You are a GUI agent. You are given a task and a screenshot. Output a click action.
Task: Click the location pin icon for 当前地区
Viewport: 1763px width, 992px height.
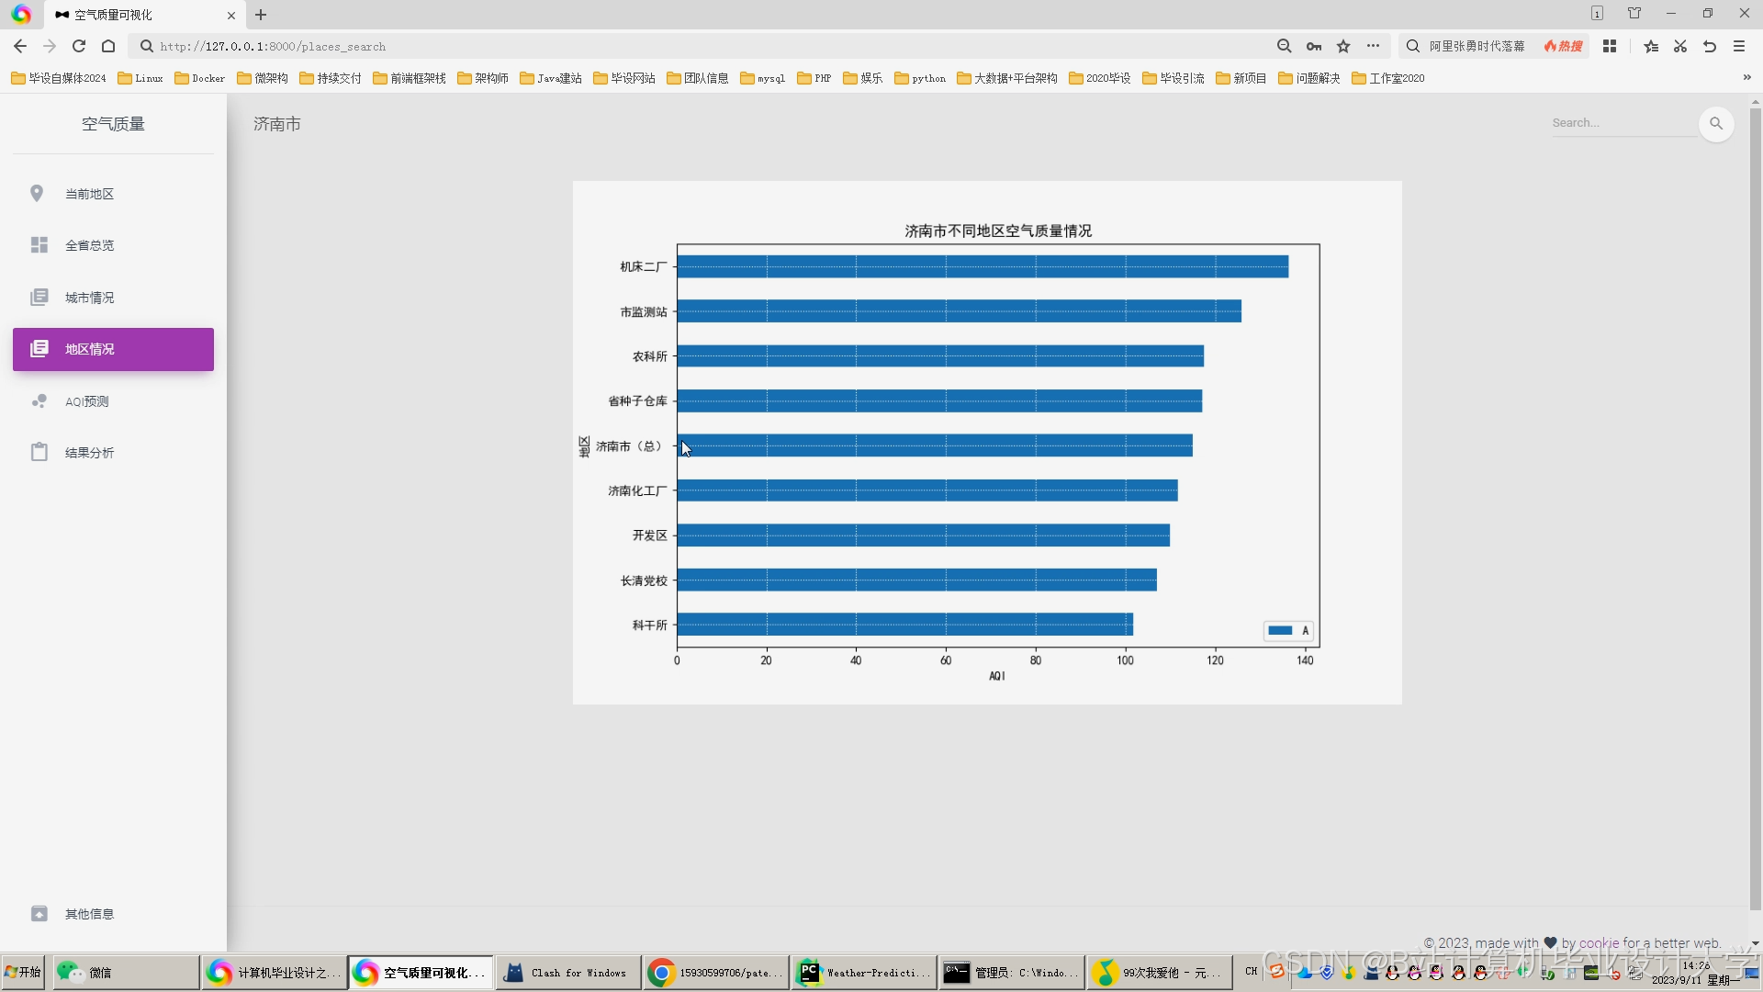pos(37,194)
